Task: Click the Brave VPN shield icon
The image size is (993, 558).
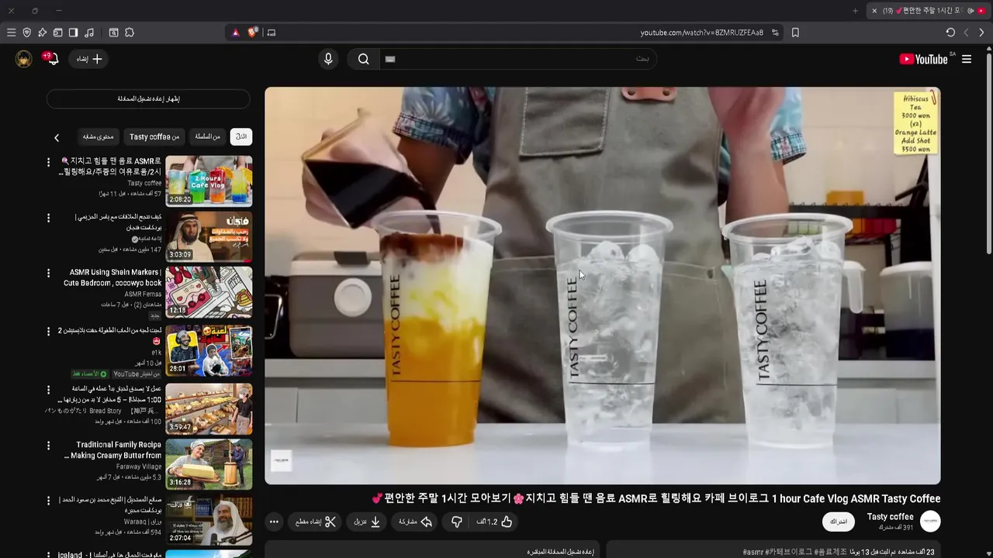Action: coord(27,33)
